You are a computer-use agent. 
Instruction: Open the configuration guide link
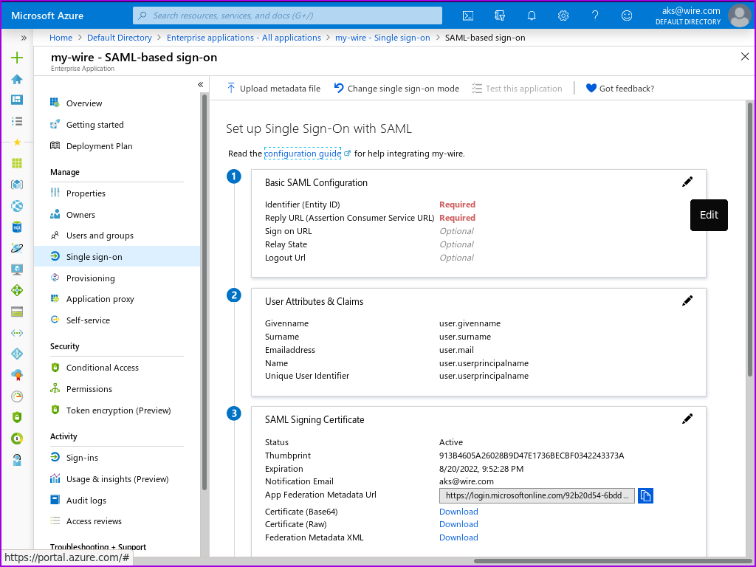tap(303, 154)
